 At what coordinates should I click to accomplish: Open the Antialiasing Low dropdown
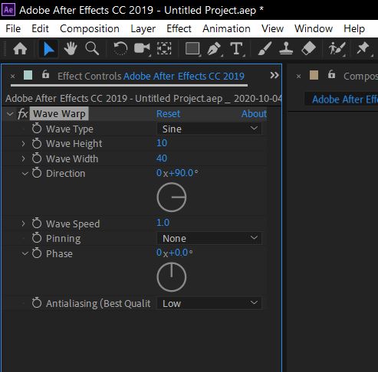click(209, 303)
